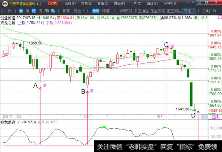Open the F10 company info
This screenshot has height=152, width=222.
pos(46,11)
